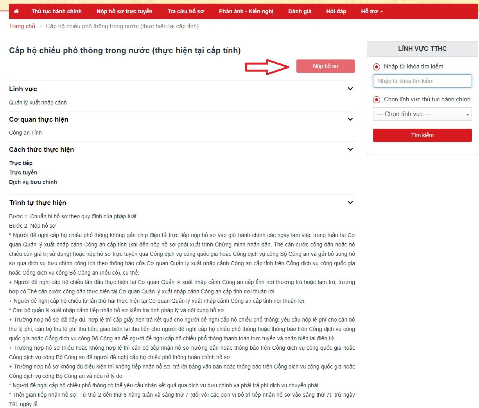Click the Bước 1 line of text
Screen dimensions: 479x408
click(x=74, y=216)
